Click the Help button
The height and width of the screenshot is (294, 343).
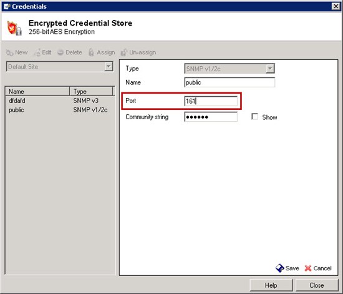pyautogui.click(x=271, y=285)
